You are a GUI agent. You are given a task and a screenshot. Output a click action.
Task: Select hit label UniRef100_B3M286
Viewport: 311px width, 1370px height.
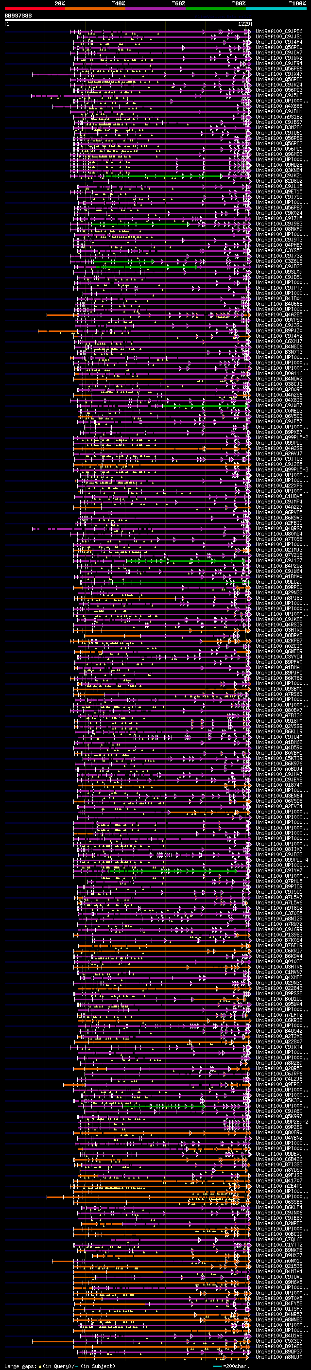[x=278, y=128]
